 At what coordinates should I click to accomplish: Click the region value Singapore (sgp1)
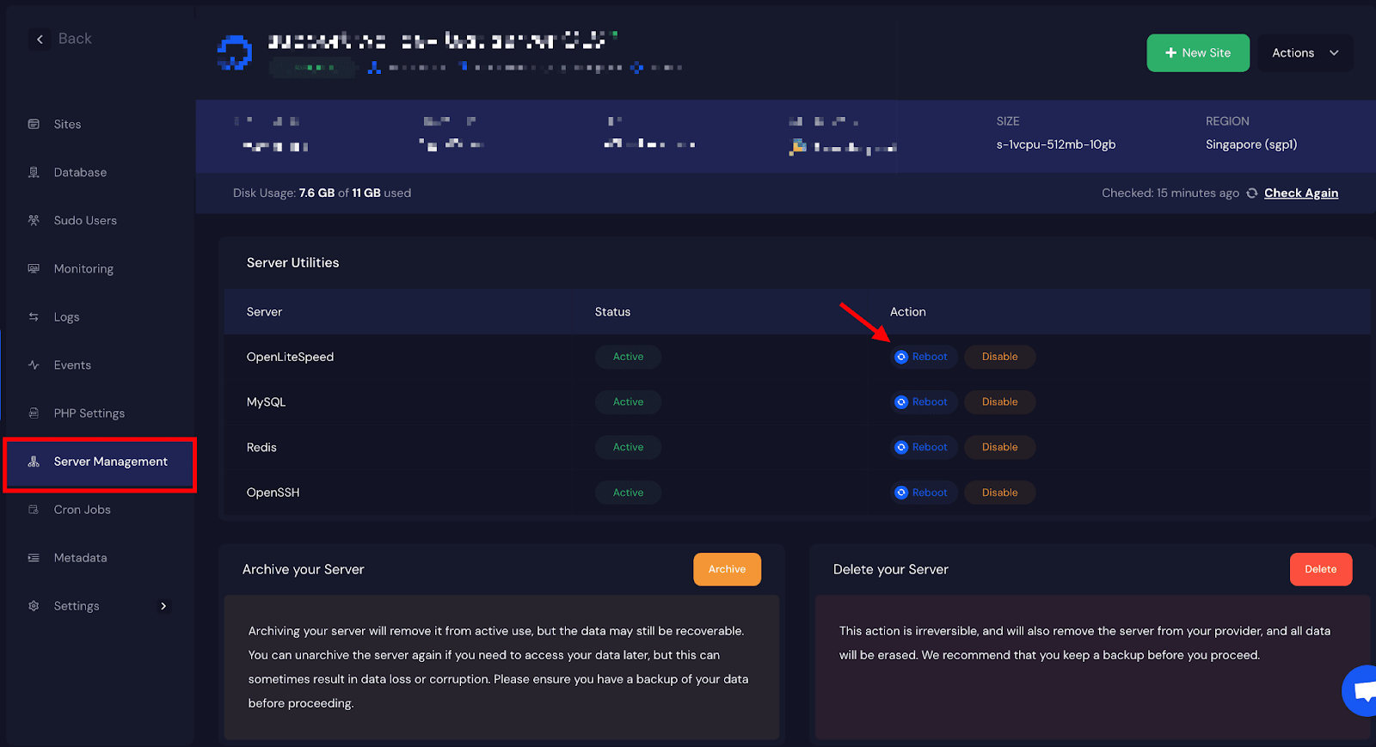[x=1251, y=144]
